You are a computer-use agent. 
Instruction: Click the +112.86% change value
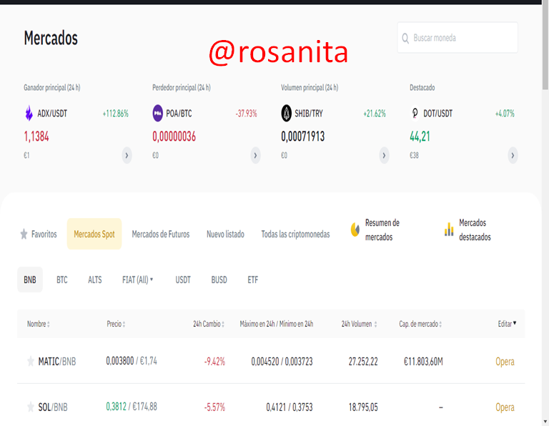[x=116, y=114]
